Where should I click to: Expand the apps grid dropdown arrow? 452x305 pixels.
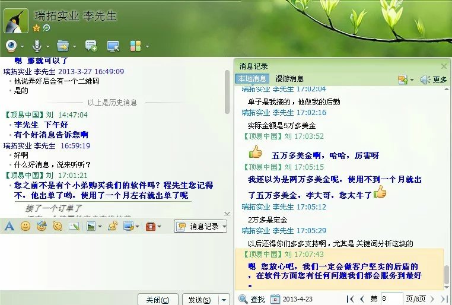point(147,46)
